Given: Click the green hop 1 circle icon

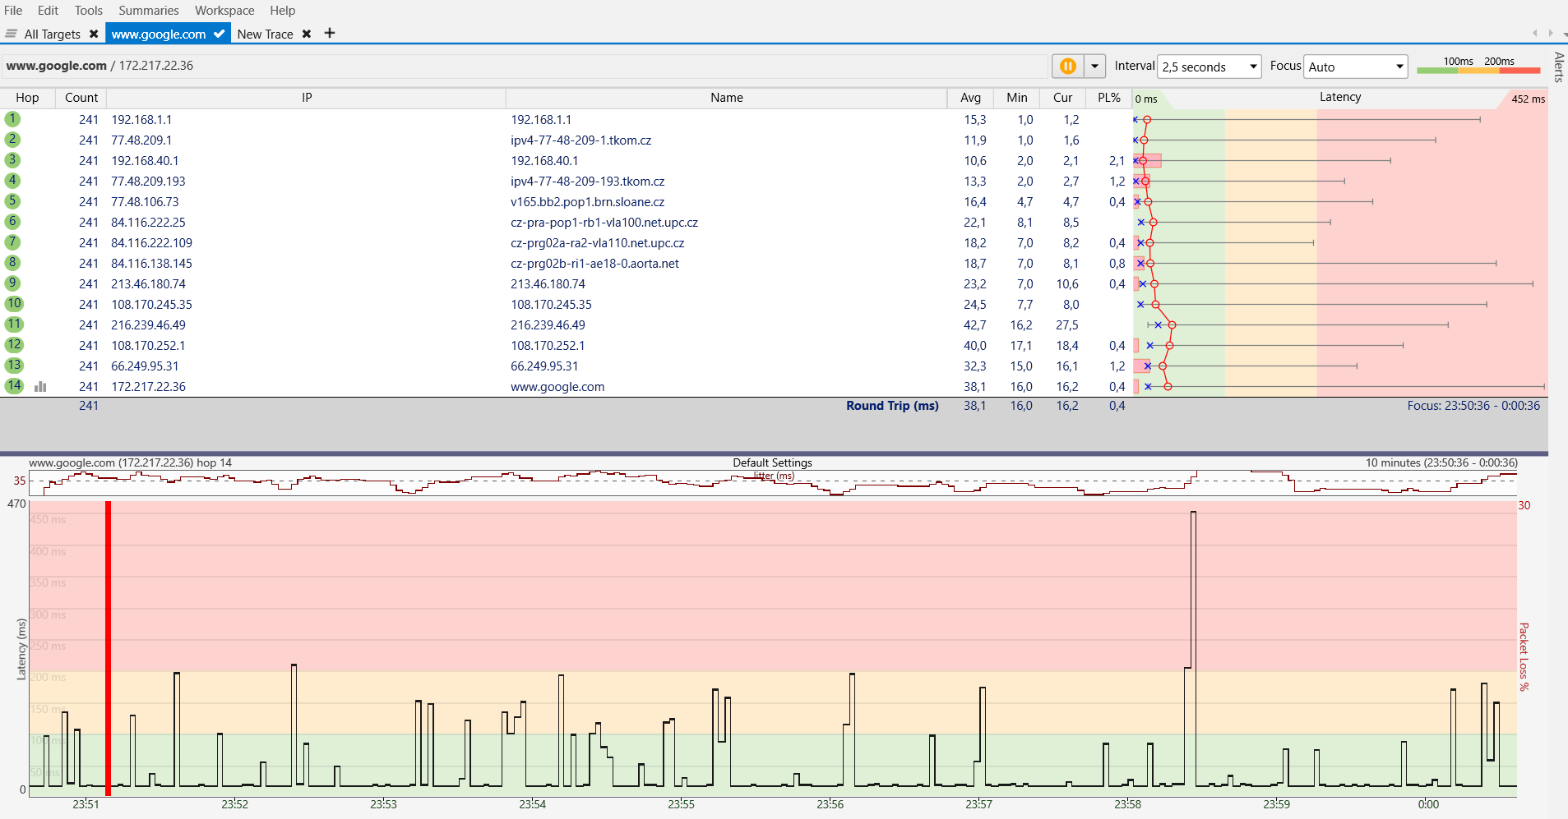Looking at the screenshot, I should (x=12, y=119).
